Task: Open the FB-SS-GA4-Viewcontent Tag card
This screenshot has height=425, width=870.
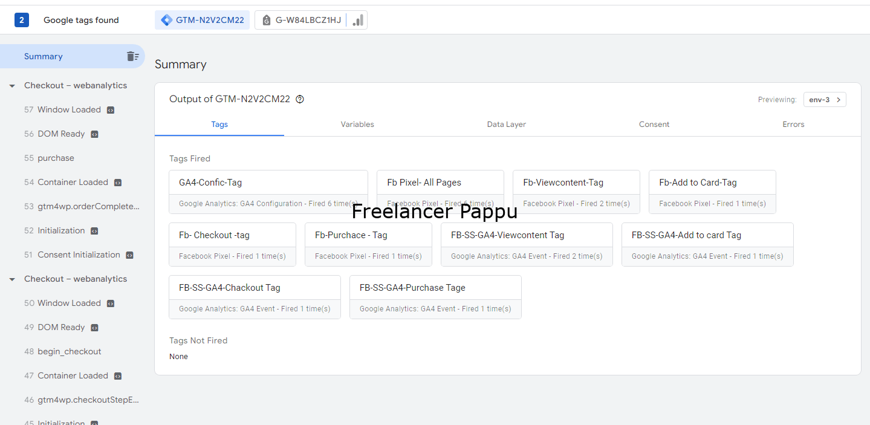Action: (x=527, y=244)
